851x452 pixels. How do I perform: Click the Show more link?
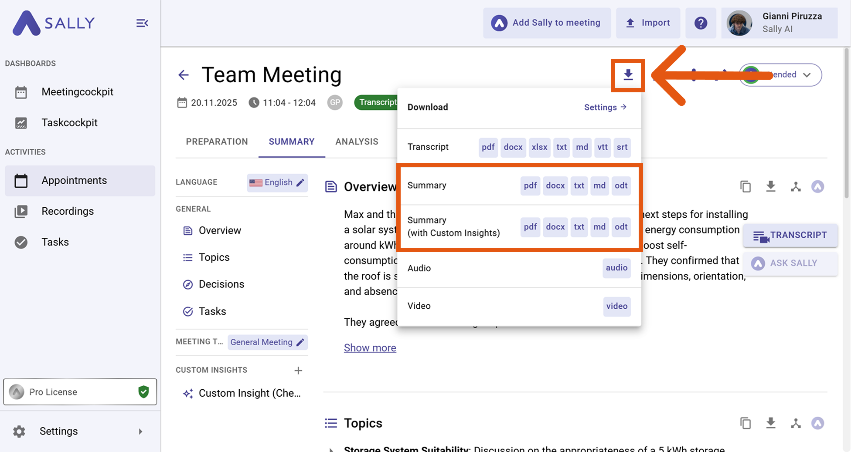[370, 348]
